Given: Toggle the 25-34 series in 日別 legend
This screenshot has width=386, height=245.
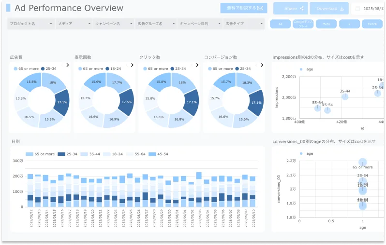Looking at the screenshot, I should (68, 154).
